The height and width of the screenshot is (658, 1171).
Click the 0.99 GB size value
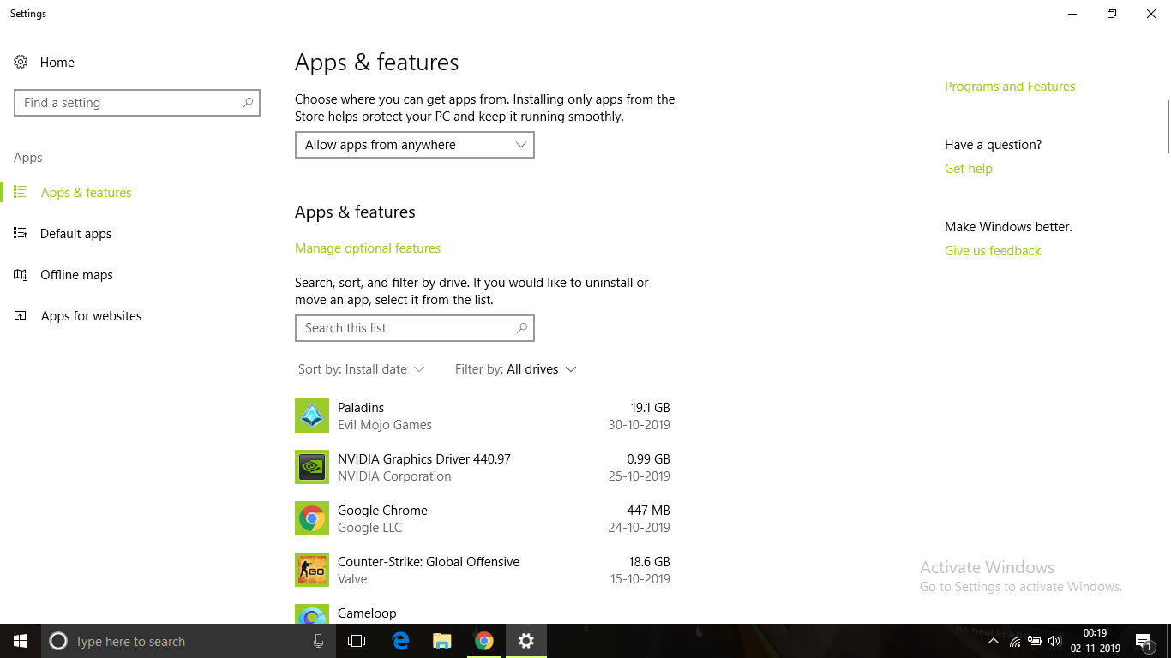tap(648, 459)
